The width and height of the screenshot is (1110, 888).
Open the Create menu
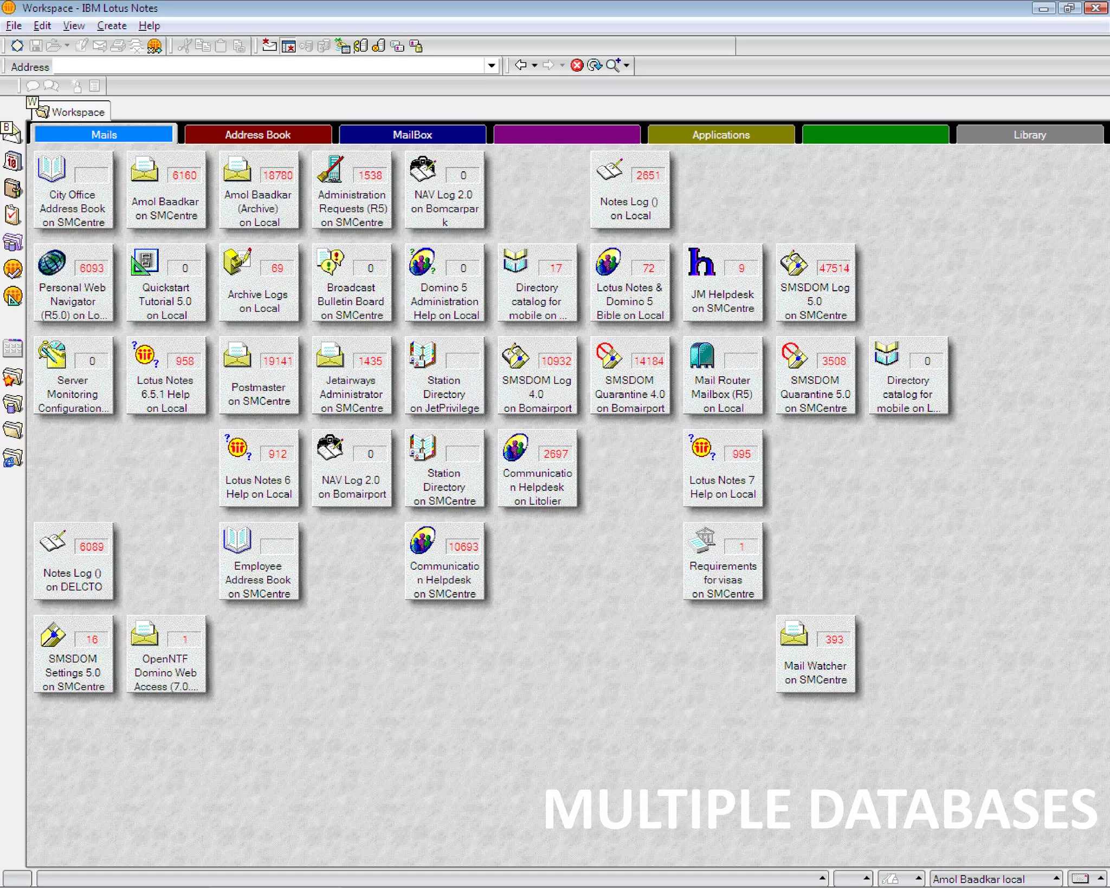click(x=112, y=25)
